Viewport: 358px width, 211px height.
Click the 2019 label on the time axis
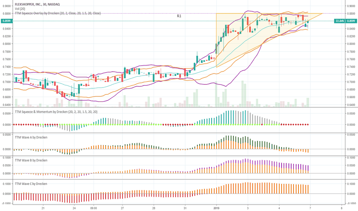click(216, 208)
